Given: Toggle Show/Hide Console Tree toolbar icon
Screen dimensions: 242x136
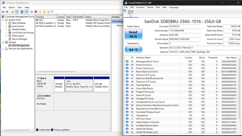Looking at the screenshot, I should (17, 12).
